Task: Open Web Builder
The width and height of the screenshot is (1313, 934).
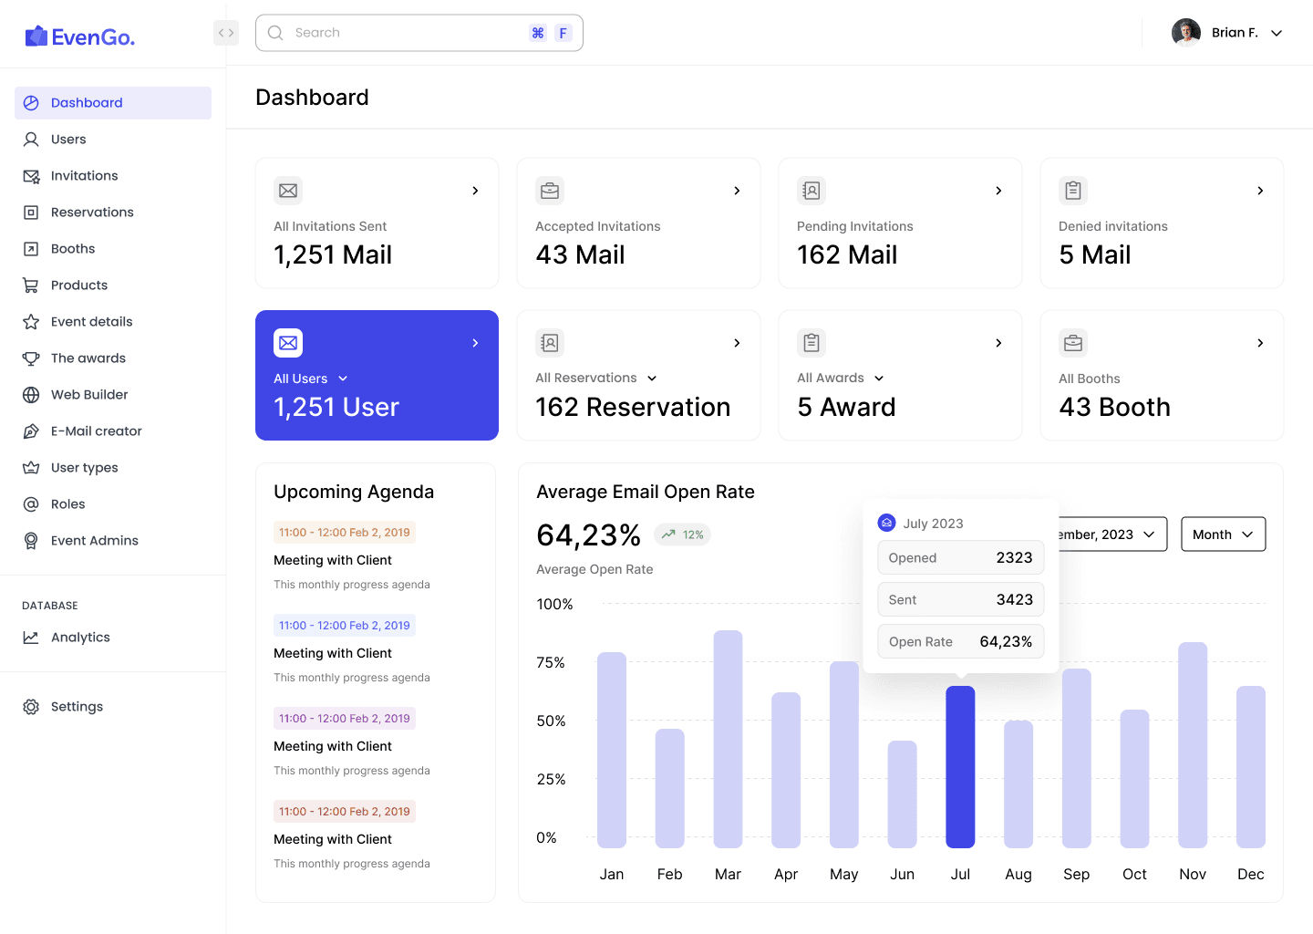Action: 113,395
